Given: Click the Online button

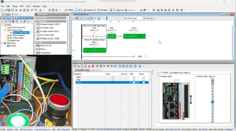Looking at the screenshot, I should [x=78, y=10].
